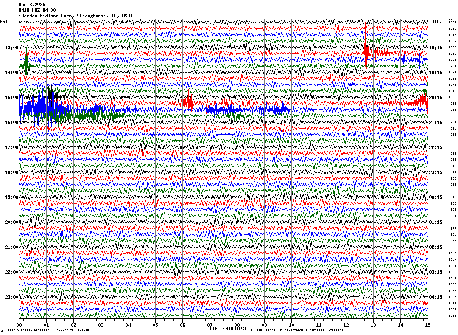
Task: Click the Traces clipped at plus/minus note
Action: [x=297, y=330]
